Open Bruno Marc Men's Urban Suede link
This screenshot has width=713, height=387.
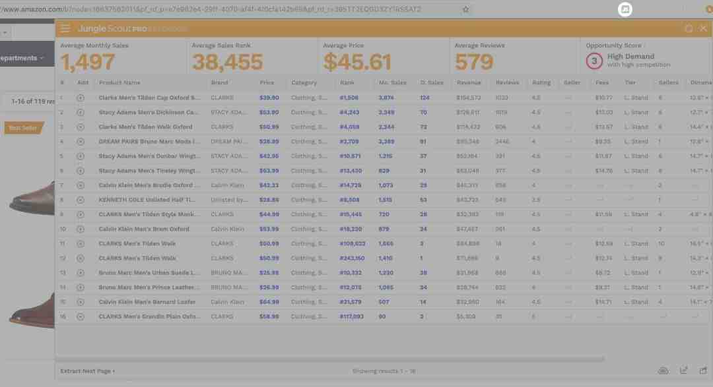pos(149,272)
